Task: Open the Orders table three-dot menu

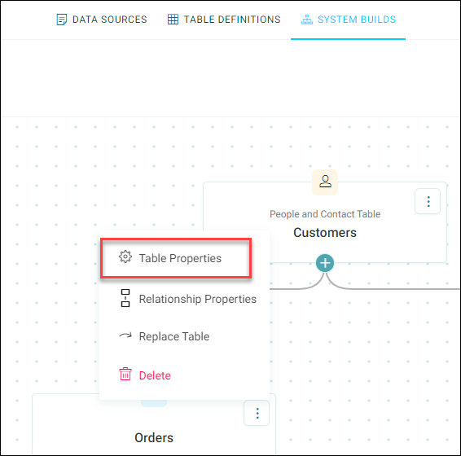Action: point(257,413)
